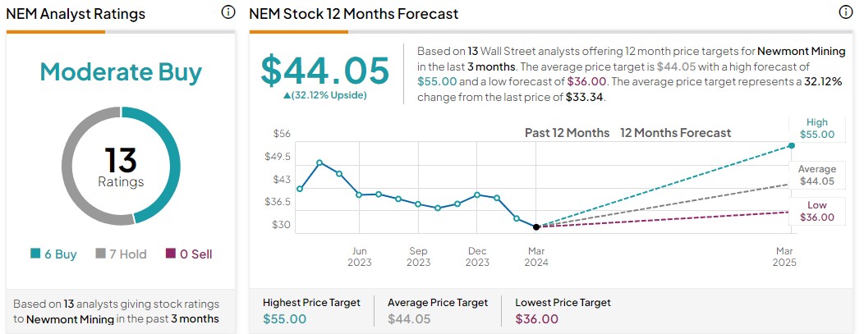Open Newmont Mining link in the forecast description
The image size is (864, 334).
802,51
